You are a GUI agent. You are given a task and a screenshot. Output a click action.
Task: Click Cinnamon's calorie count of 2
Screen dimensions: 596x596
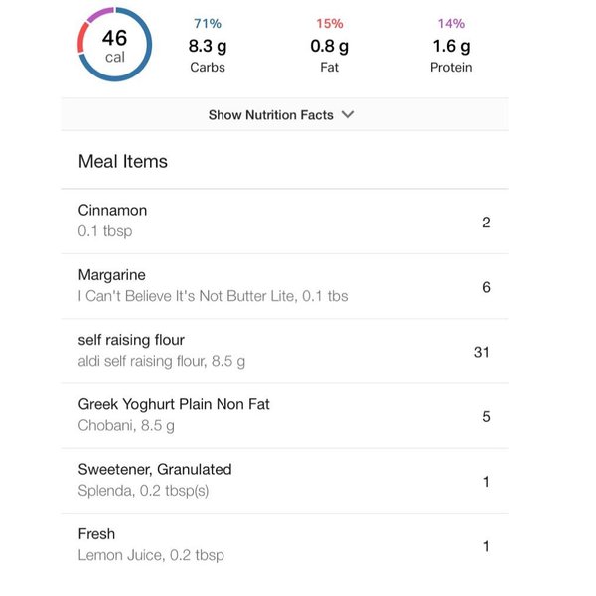pos(486,223)
